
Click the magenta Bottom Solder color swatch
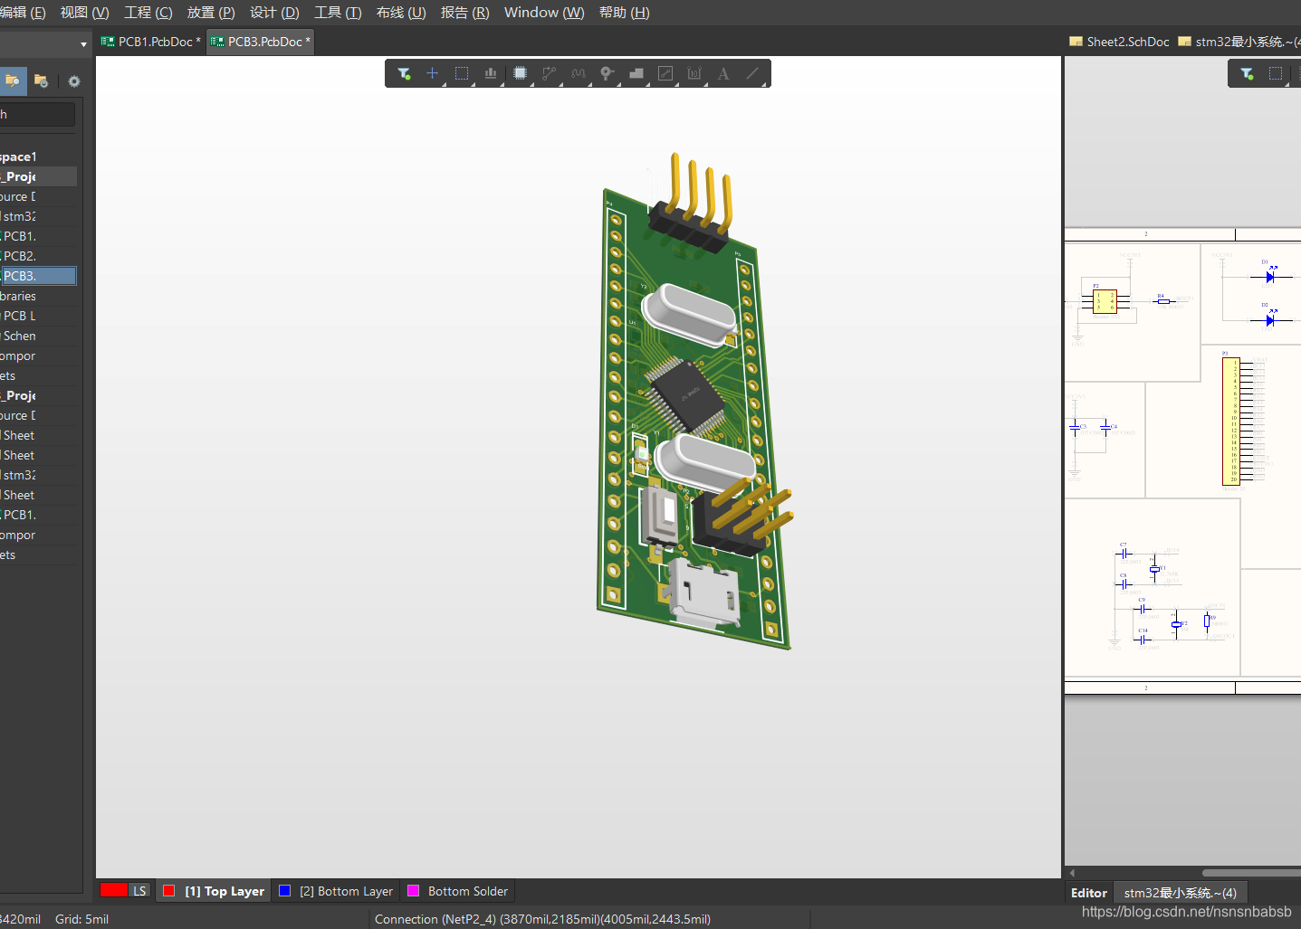pyautogui.click(x=414, y=891)
